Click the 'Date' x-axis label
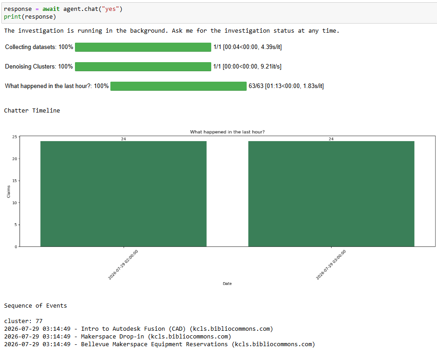Viewport: 437px width, 348px height. (227, 284)
